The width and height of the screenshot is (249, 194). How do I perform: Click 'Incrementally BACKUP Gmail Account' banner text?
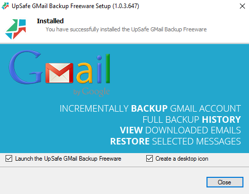coord(150,109)
